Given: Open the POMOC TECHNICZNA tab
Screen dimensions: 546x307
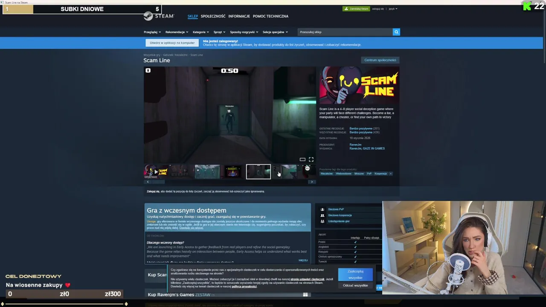Looking at the screenshot, I should 270,16.
